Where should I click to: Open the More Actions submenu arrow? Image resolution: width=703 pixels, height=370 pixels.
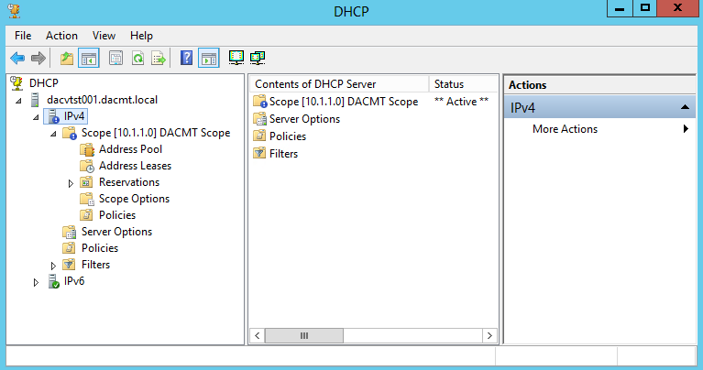pos(686,129)
